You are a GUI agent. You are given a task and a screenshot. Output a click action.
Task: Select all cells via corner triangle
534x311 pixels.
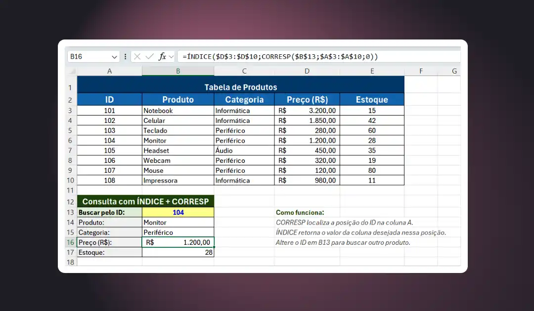pyautogui.click(x=72, y=71)
